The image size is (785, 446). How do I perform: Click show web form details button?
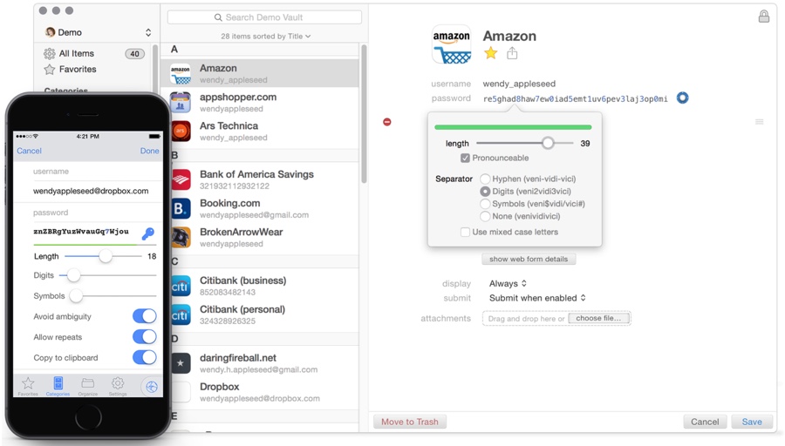[529, 259]
